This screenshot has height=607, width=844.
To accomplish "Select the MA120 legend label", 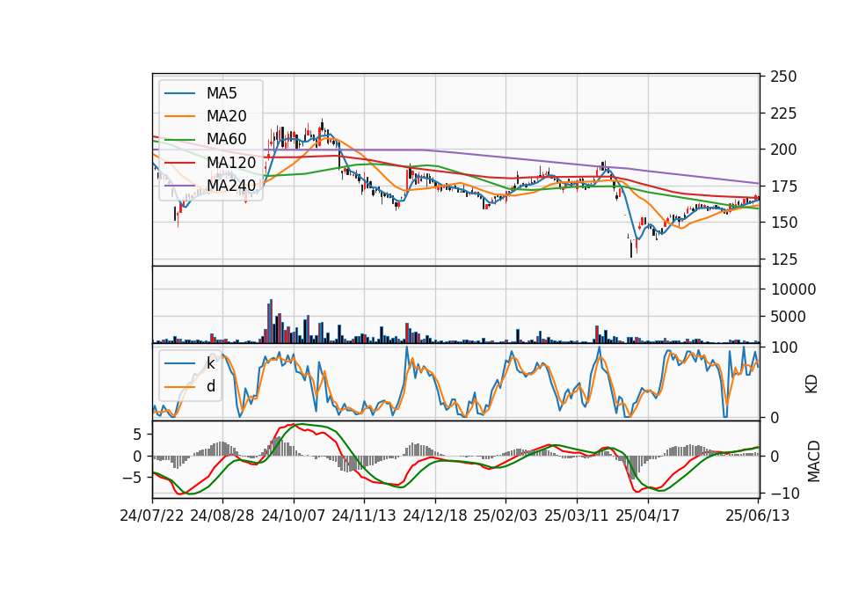I will point(231,162).
